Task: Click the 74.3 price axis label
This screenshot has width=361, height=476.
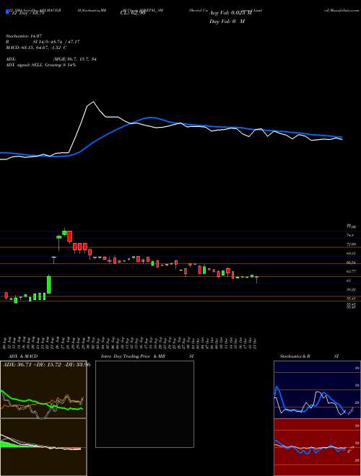Action: 350,235
